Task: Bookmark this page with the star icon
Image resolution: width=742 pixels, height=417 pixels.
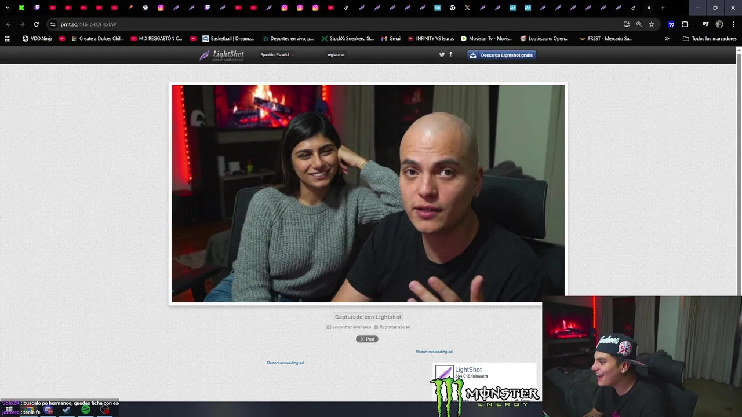Action: [x=652, y=24]
